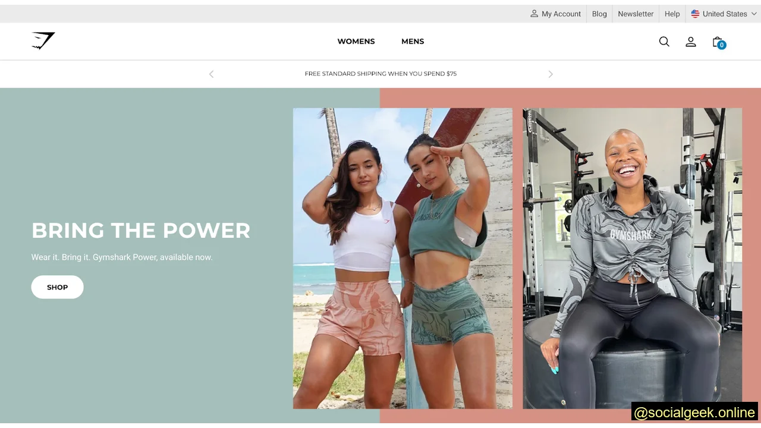This screenshot has height=428, width=761.
Task: Open the search using the magnifying glass icon
Action: tap(664, 42)
